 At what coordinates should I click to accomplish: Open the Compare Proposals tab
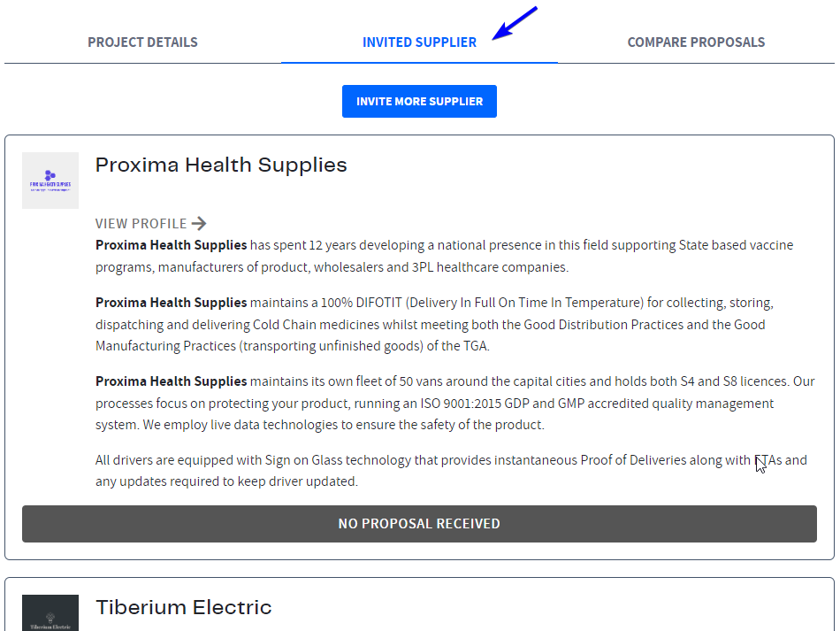(x=696, y=42)
